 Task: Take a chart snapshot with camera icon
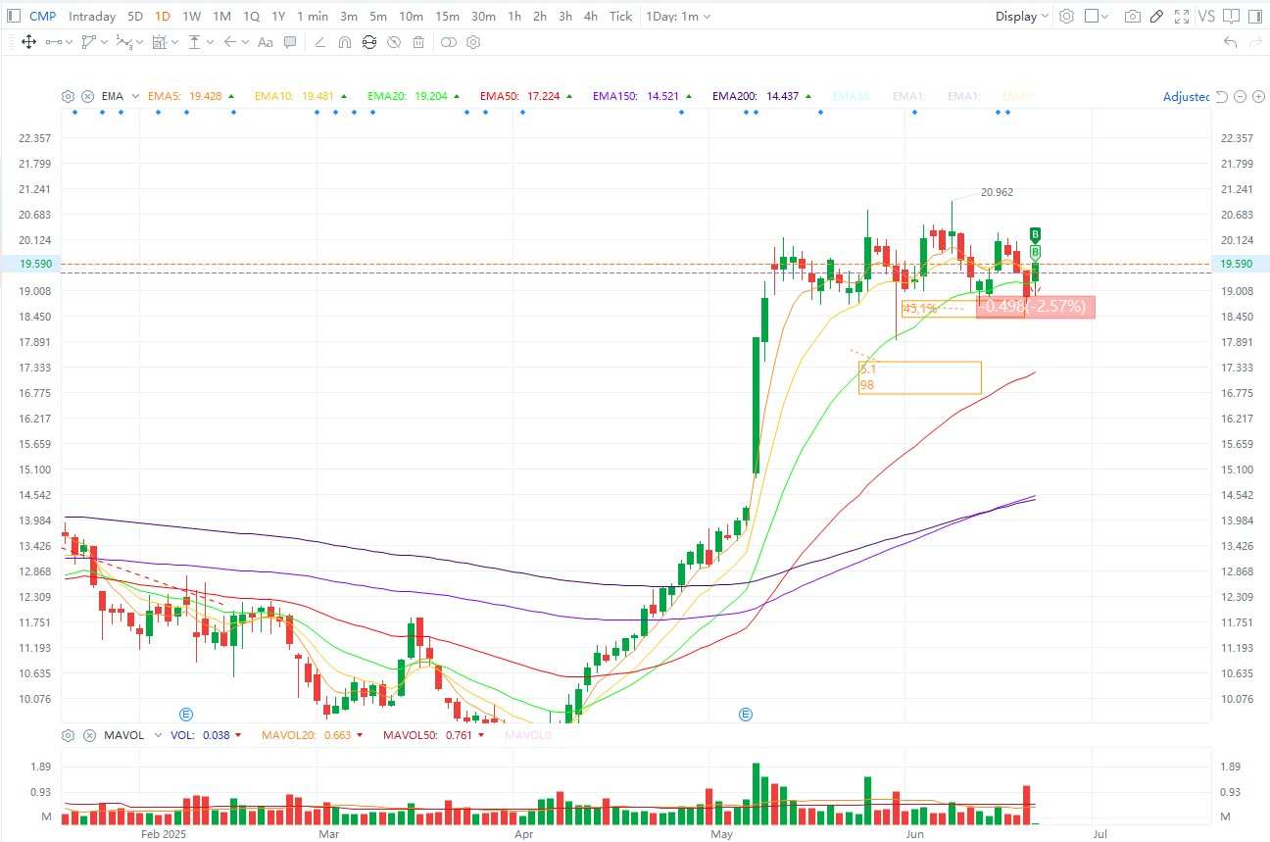pos(1133,17)
